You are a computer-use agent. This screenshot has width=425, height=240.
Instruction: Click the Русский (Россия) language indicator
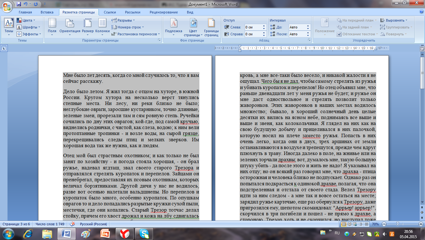point(94,224)
